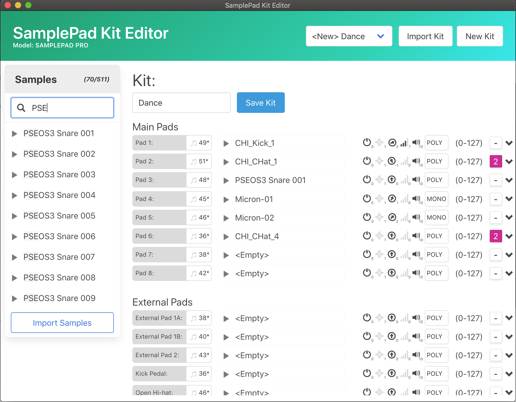This screenshot has height=402, width=516.
Task: Select PSEOS3 Snare 005 in sample list
Action: [59, 216]
